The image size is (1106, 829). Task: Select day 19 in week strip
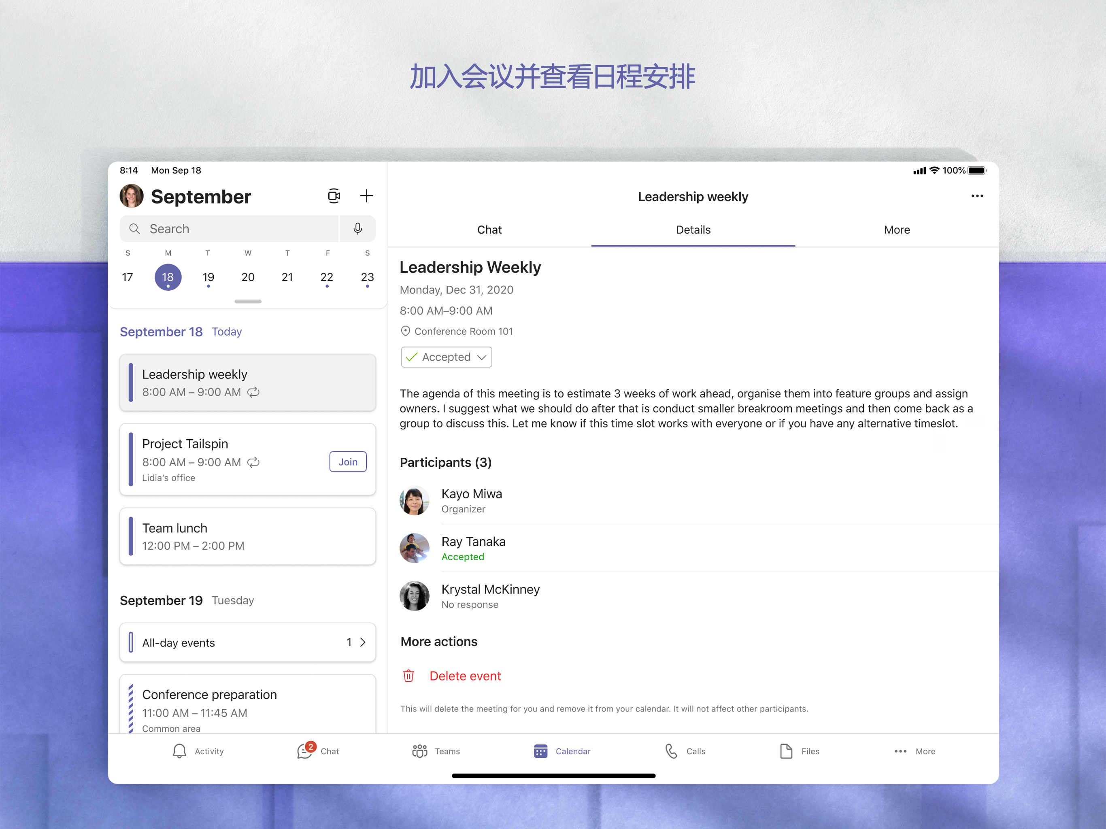208,278
